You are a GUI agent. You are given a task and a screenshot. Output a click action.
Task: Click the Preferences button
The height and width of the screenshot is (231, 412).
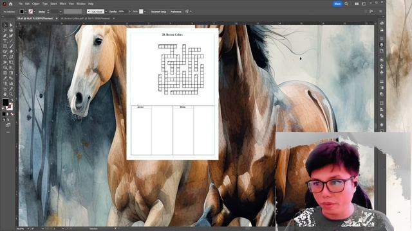click(x=176, y=12)
